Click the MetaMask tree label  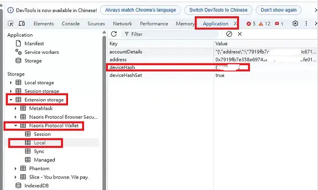pos(41,108)
